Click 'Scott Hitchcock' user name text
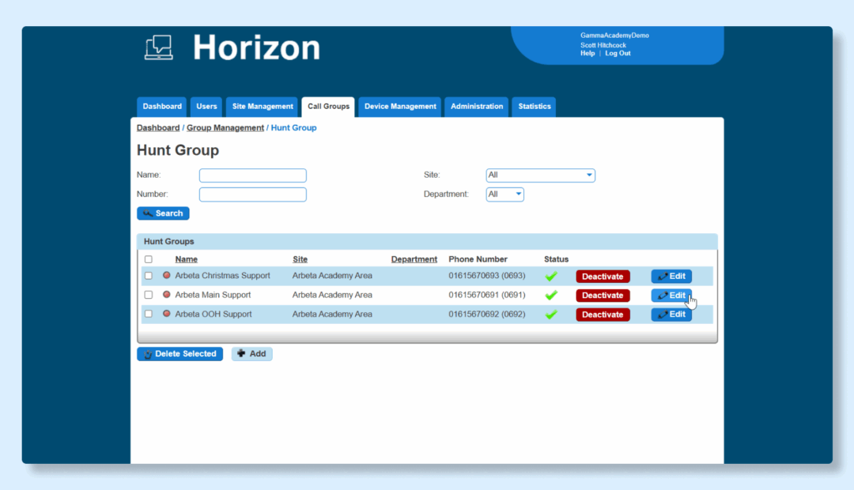 tap(603, 45)
